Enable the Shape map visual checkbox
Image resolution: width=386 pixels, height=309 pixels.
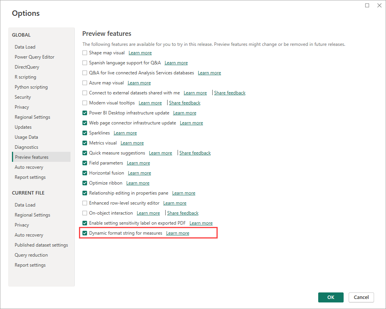pyautogui.click(x=85, y=53)
